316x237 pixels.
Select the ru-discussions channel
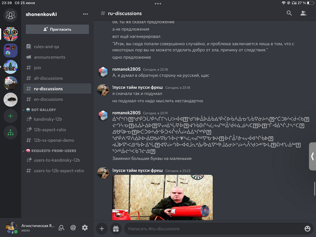[57, 88]
